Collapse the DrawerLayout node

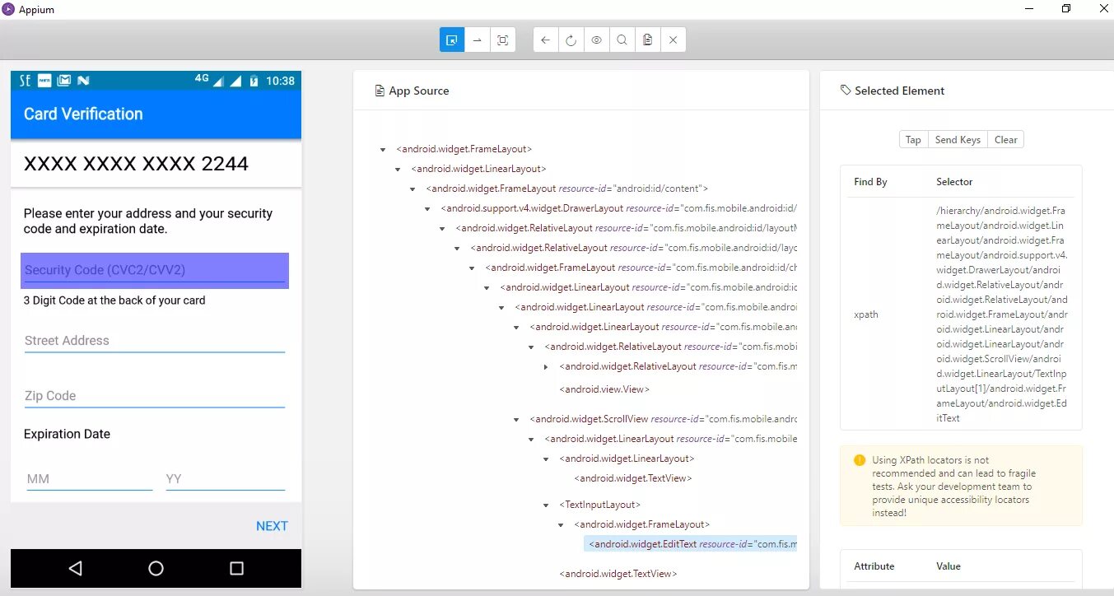(427, 209)
